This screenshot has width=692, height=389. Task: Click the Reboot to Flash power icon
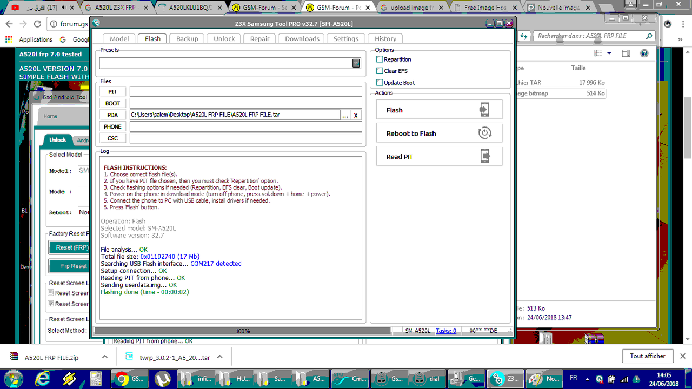point(484,133)
